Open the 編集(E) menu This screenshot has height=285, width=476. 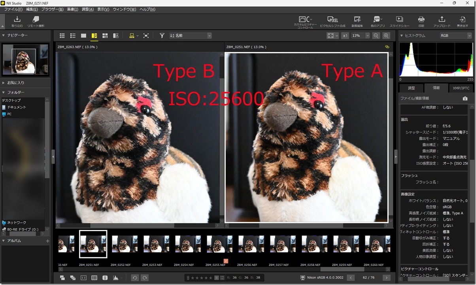pos(32,9)
